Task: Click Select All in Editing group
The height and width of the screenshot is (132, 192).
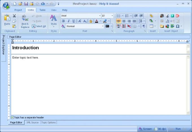Action: (39, 26)
